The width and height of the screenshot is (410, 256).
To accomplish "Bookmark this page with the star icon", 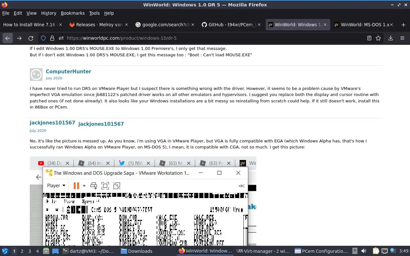I will pos(378,38).
